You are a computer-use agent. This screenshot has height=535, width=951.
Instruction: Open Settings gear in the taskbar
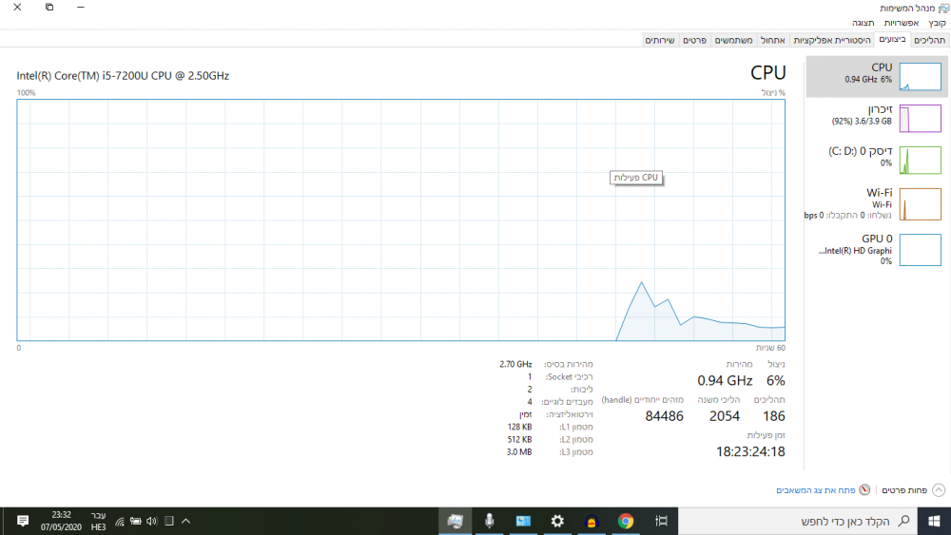point(557,521)
